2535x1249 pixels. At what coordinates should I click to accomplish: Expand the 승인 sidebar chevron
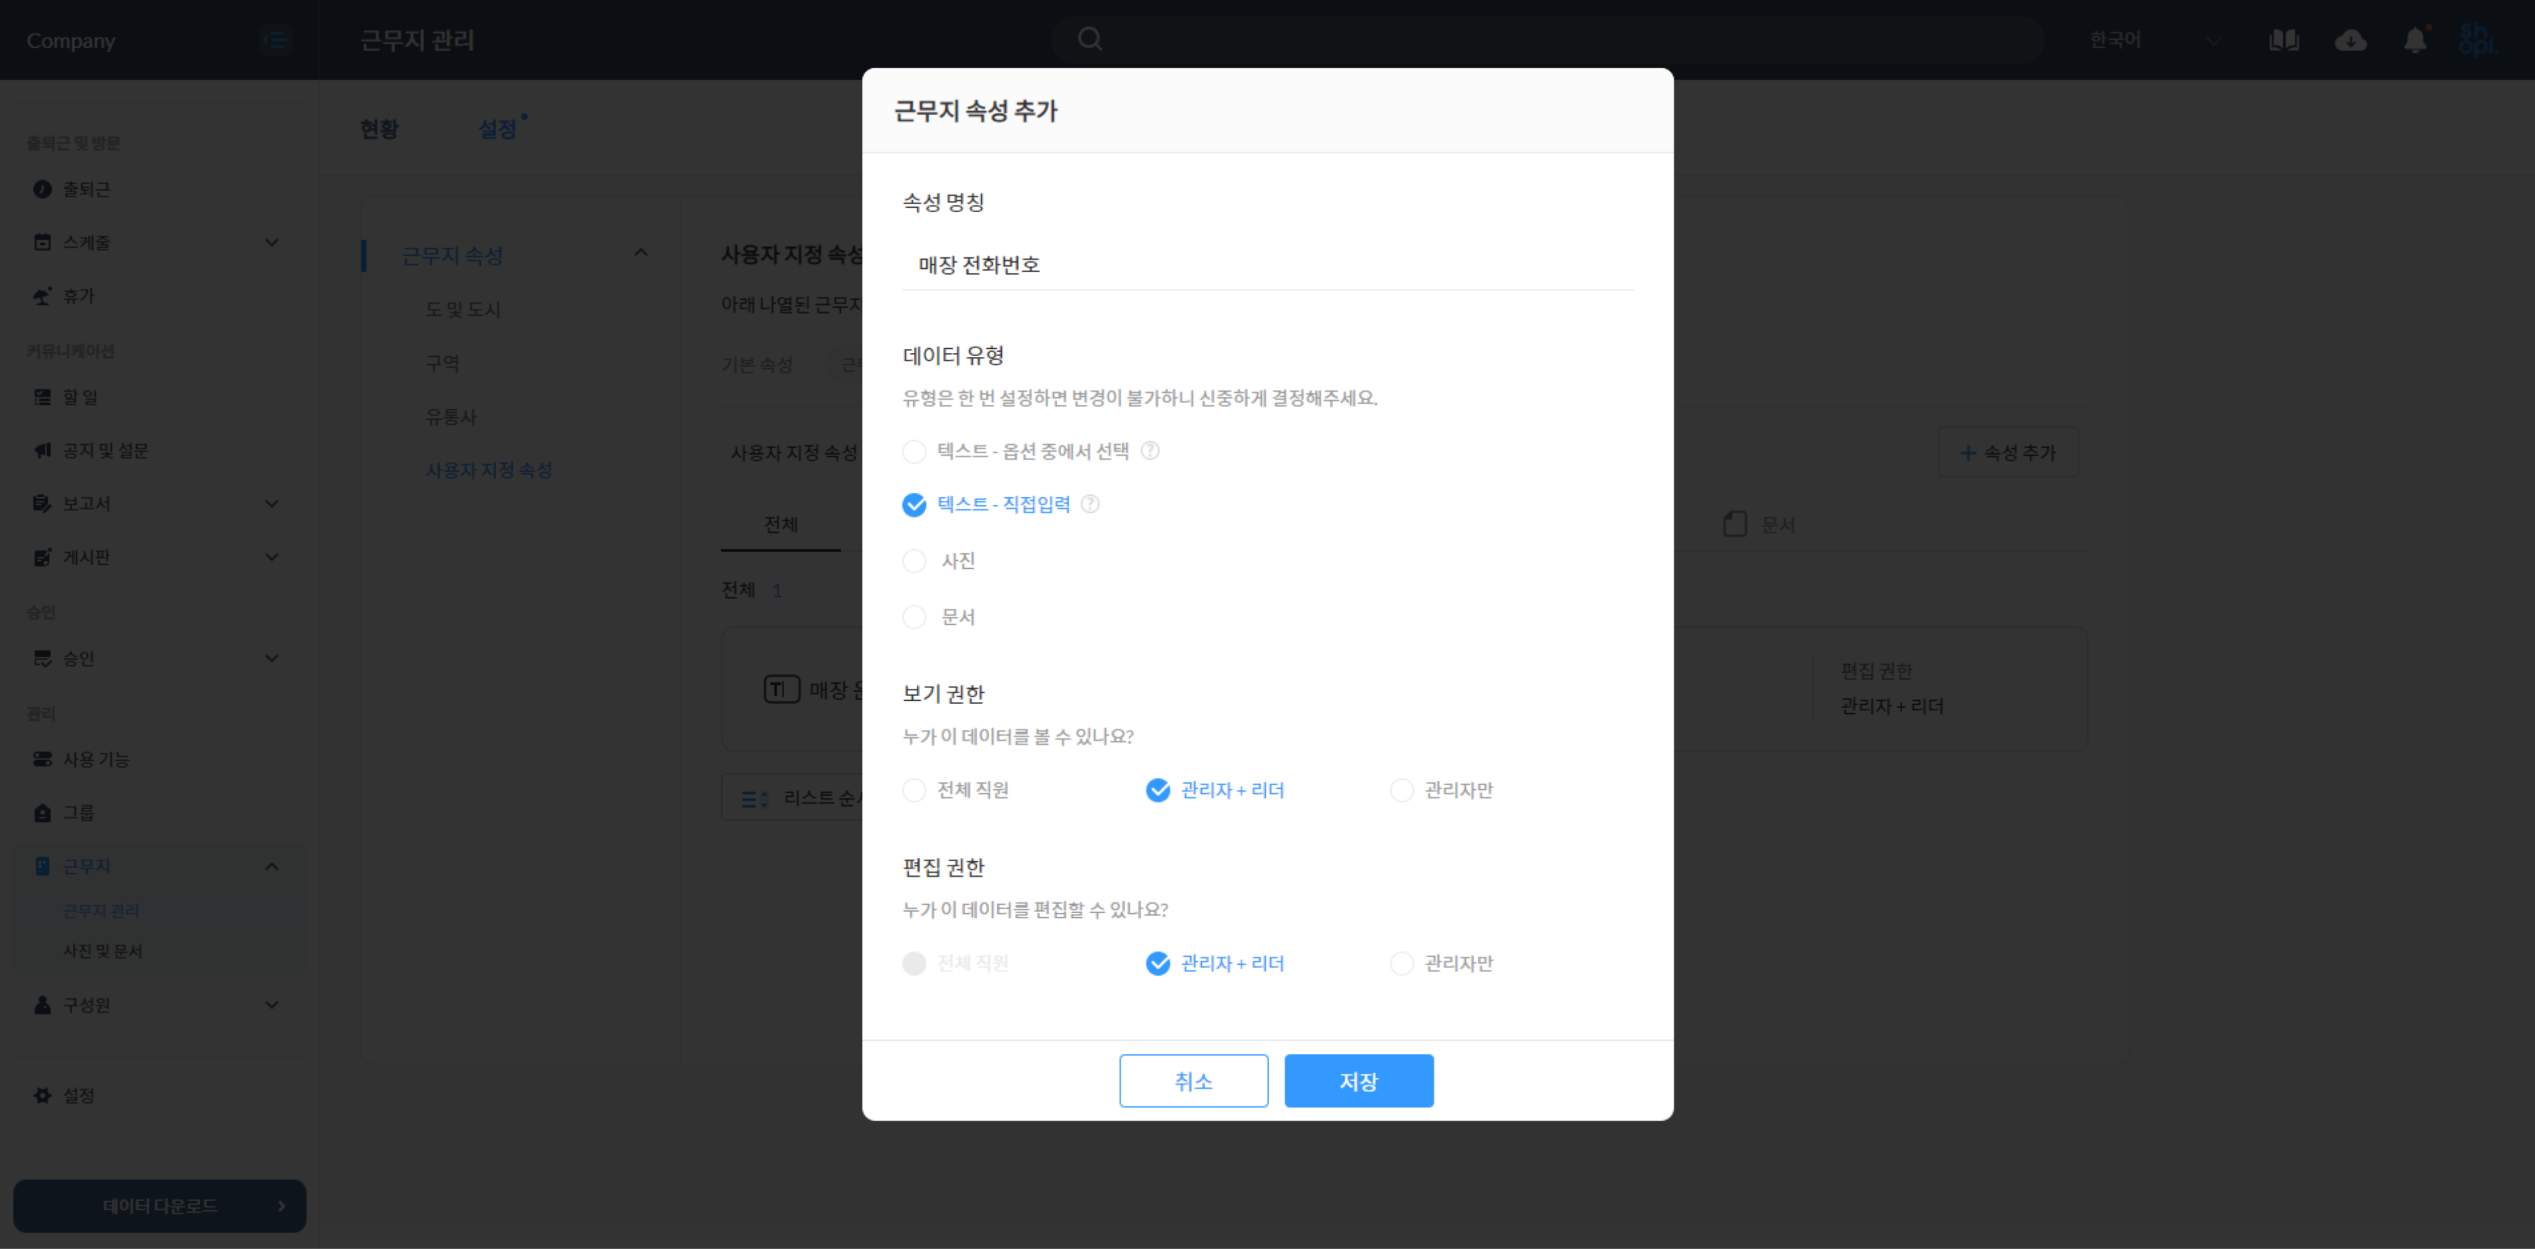[271, 658]
